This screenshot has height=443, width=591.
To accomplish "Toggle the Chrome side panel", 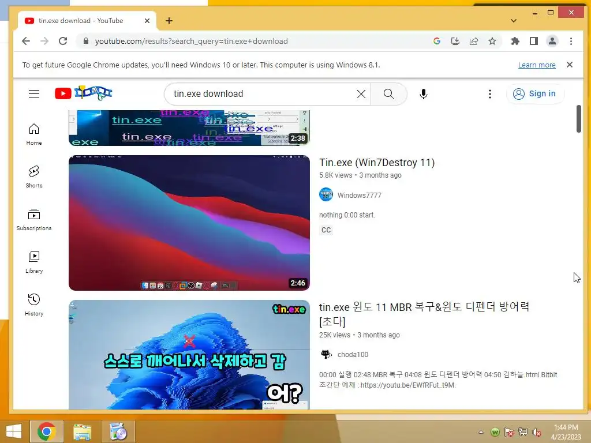I will point(534,41).
